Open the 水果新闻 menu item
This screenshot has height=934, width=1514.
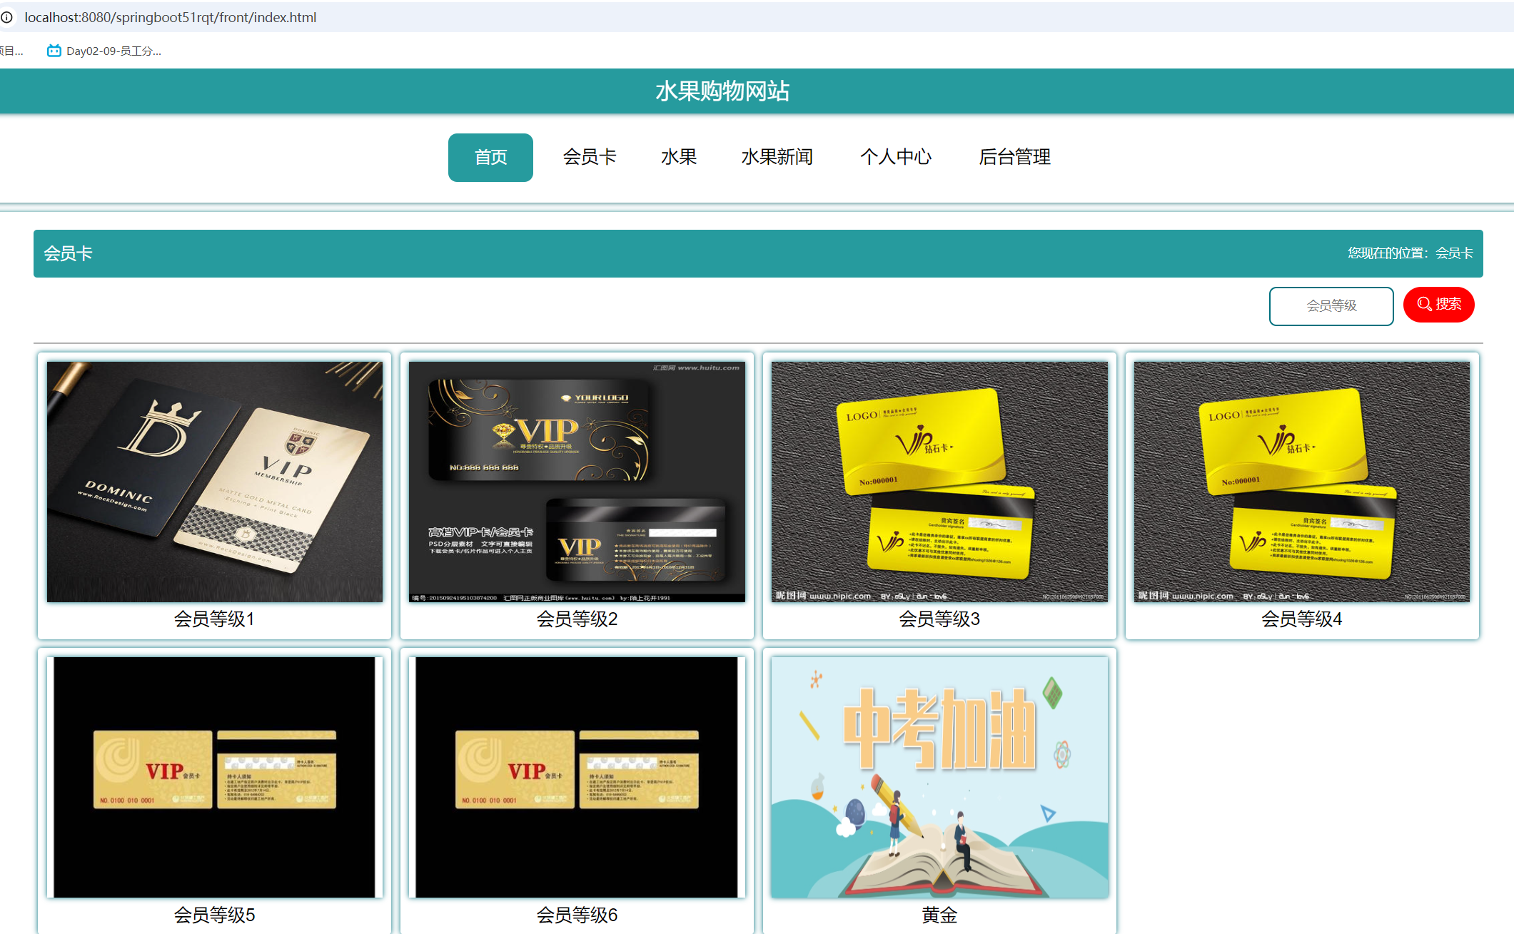[x=777, y=157]
